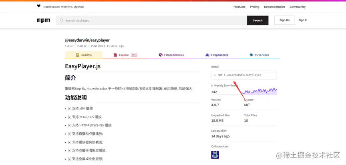The image size is (346, 165).
Task: Click the Search button
Action: pos(258,20)
